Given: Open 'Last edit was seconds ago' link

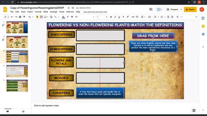Looking at the screenshot, I should point(95,12).
